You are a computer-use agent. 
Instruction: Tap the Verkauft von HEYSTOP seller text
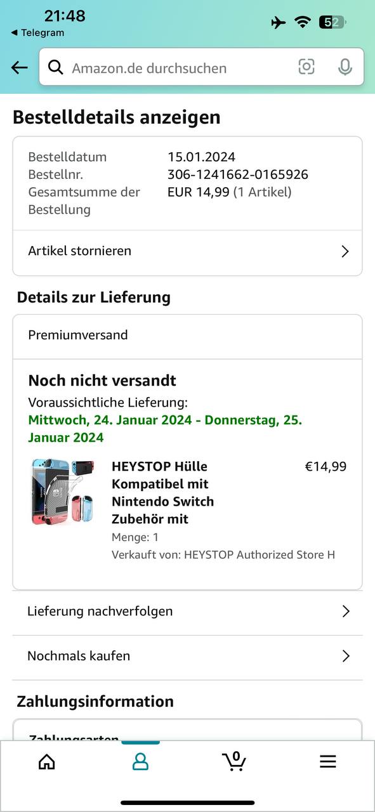[x=223, y=555]
